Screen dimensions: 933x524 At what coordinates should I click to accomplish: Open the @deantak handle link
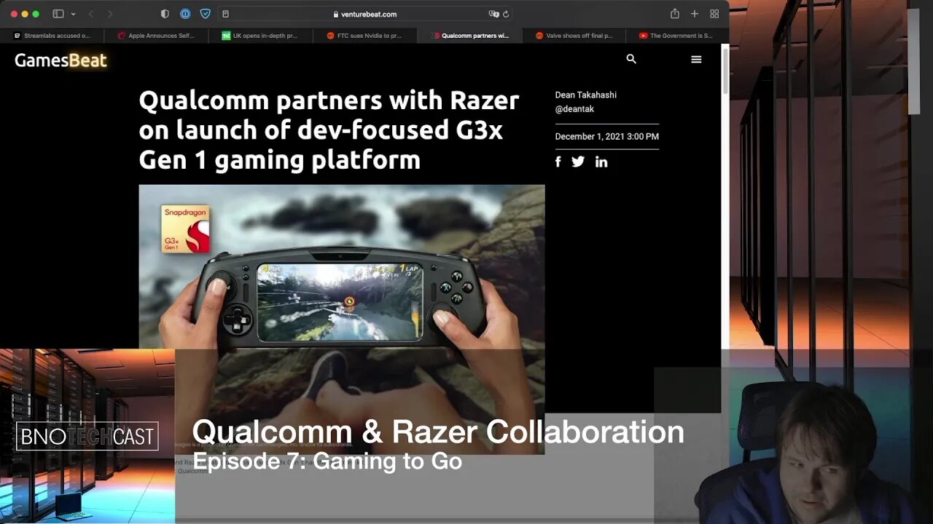click(x=574, y=109)
